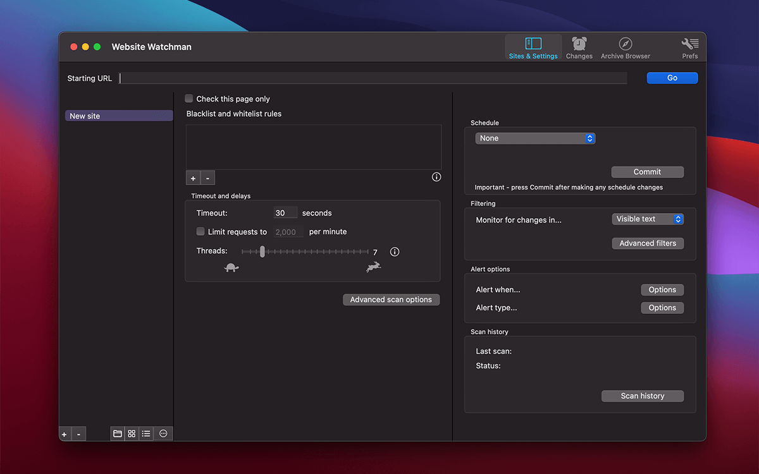Click the Go button
759x474 pixels.
[x=672, y=78]
